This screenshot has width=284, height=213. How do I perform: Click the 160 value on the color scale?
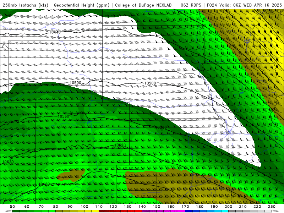click(171, 207)
